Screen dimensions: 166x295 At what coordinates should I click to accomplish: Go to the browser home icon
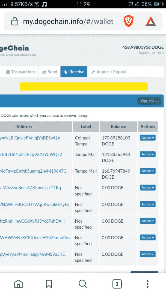tap(18, 284)
